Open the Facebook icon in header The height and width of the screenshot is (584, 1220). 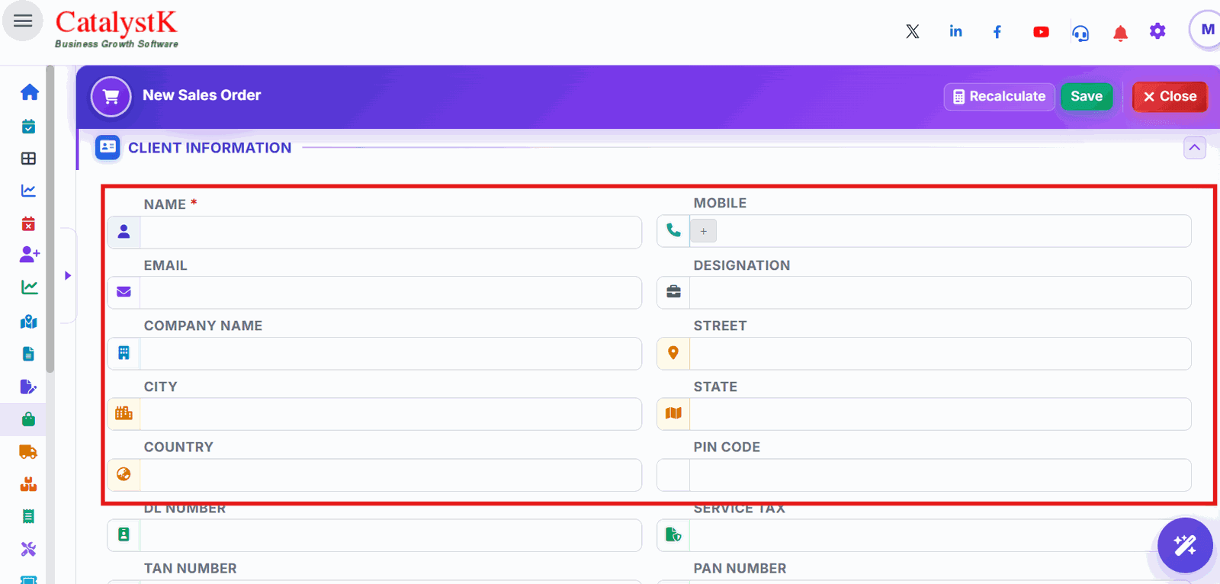(997, 31)
